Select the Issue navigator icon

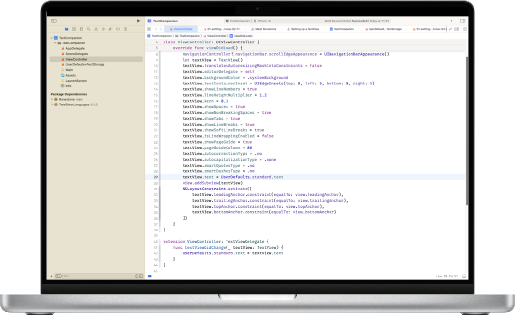coord(97,29)
